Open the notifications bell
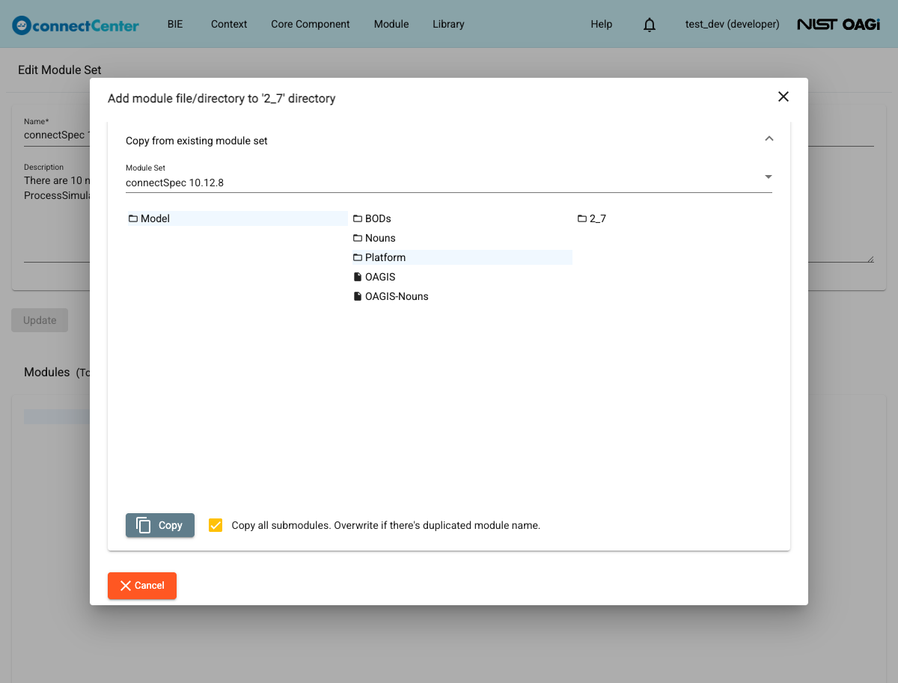The width and height of the screenshot is (898, 683). coord(650,25)
